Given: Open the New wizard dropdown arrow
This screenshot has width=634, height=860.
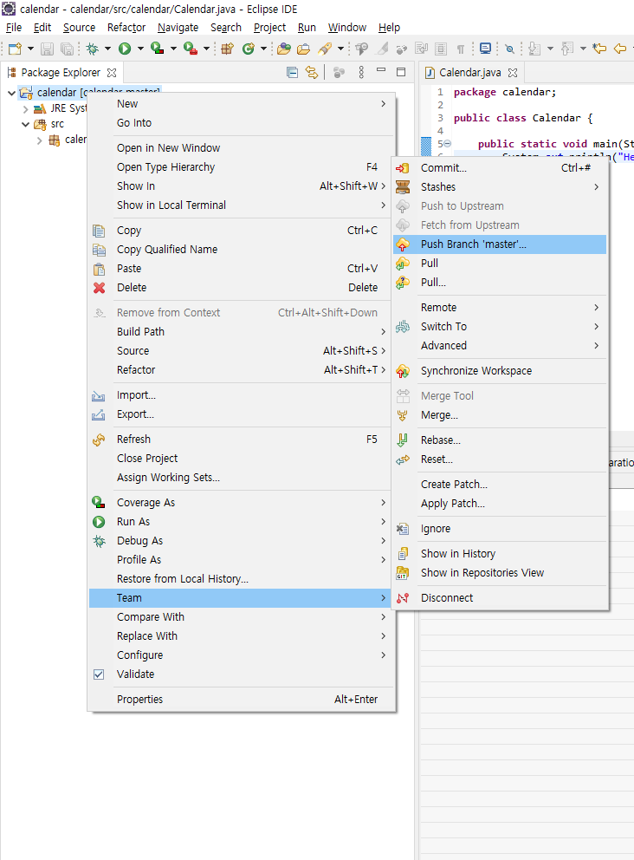Looking at the screenshot, I should click(x=30, y=49).
